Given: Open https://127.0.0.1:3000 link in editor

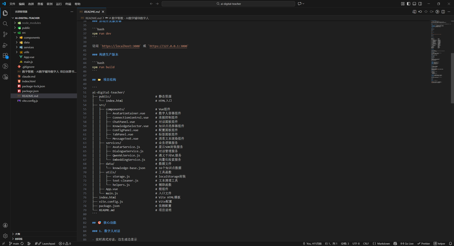Looking at the screenshot, I should 168,46.
